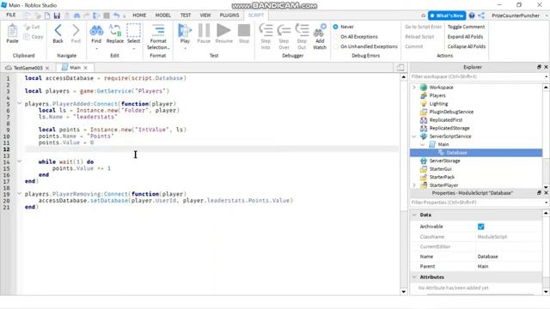Navigate Back in script history
Image resolution: width=550 pixels, height=309 pixels.
coord(58,33)
